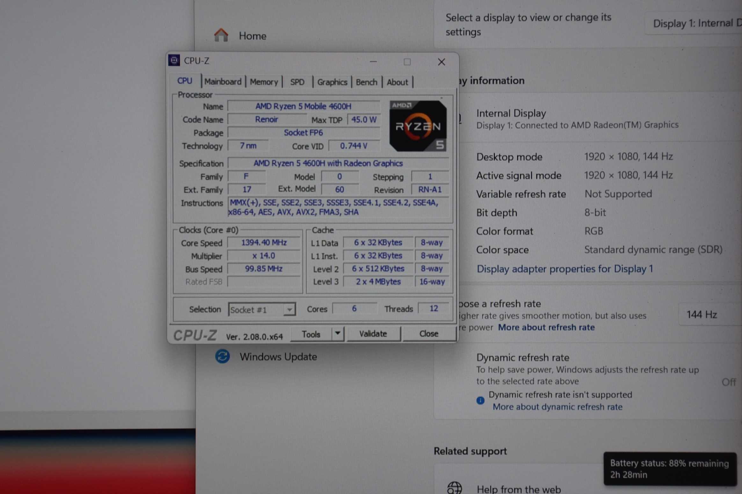742x494 pixels.
Task: Close the CPU-Z window with the X
Action: pyautogui.click(x=441, y=62)
